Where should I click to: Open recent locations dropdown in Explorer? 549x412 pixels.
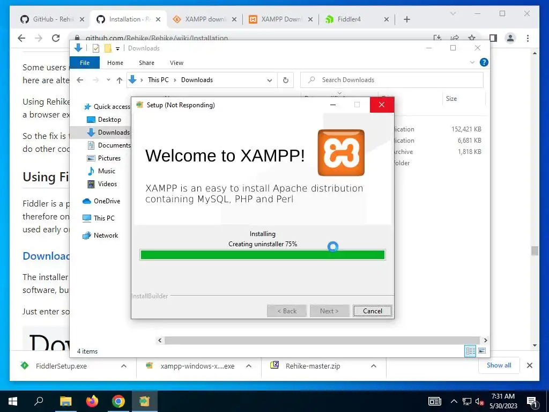coord(108,80)
